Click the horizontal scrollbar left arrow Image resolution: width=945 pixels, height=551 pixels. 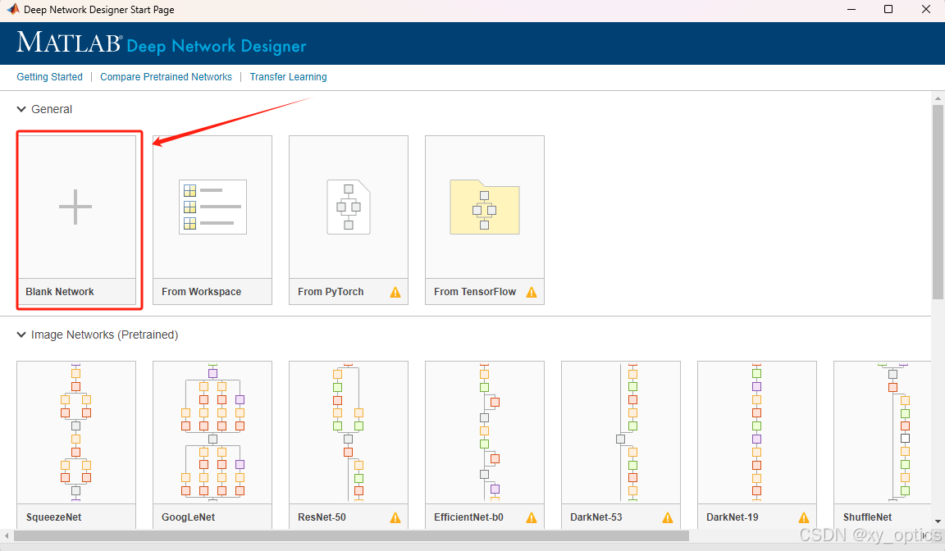click(x=7, y=535)
